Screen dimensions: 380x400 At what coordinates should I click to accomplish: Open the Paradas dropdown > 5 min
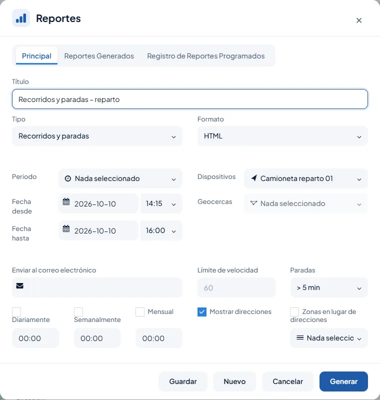click(329, 287)
